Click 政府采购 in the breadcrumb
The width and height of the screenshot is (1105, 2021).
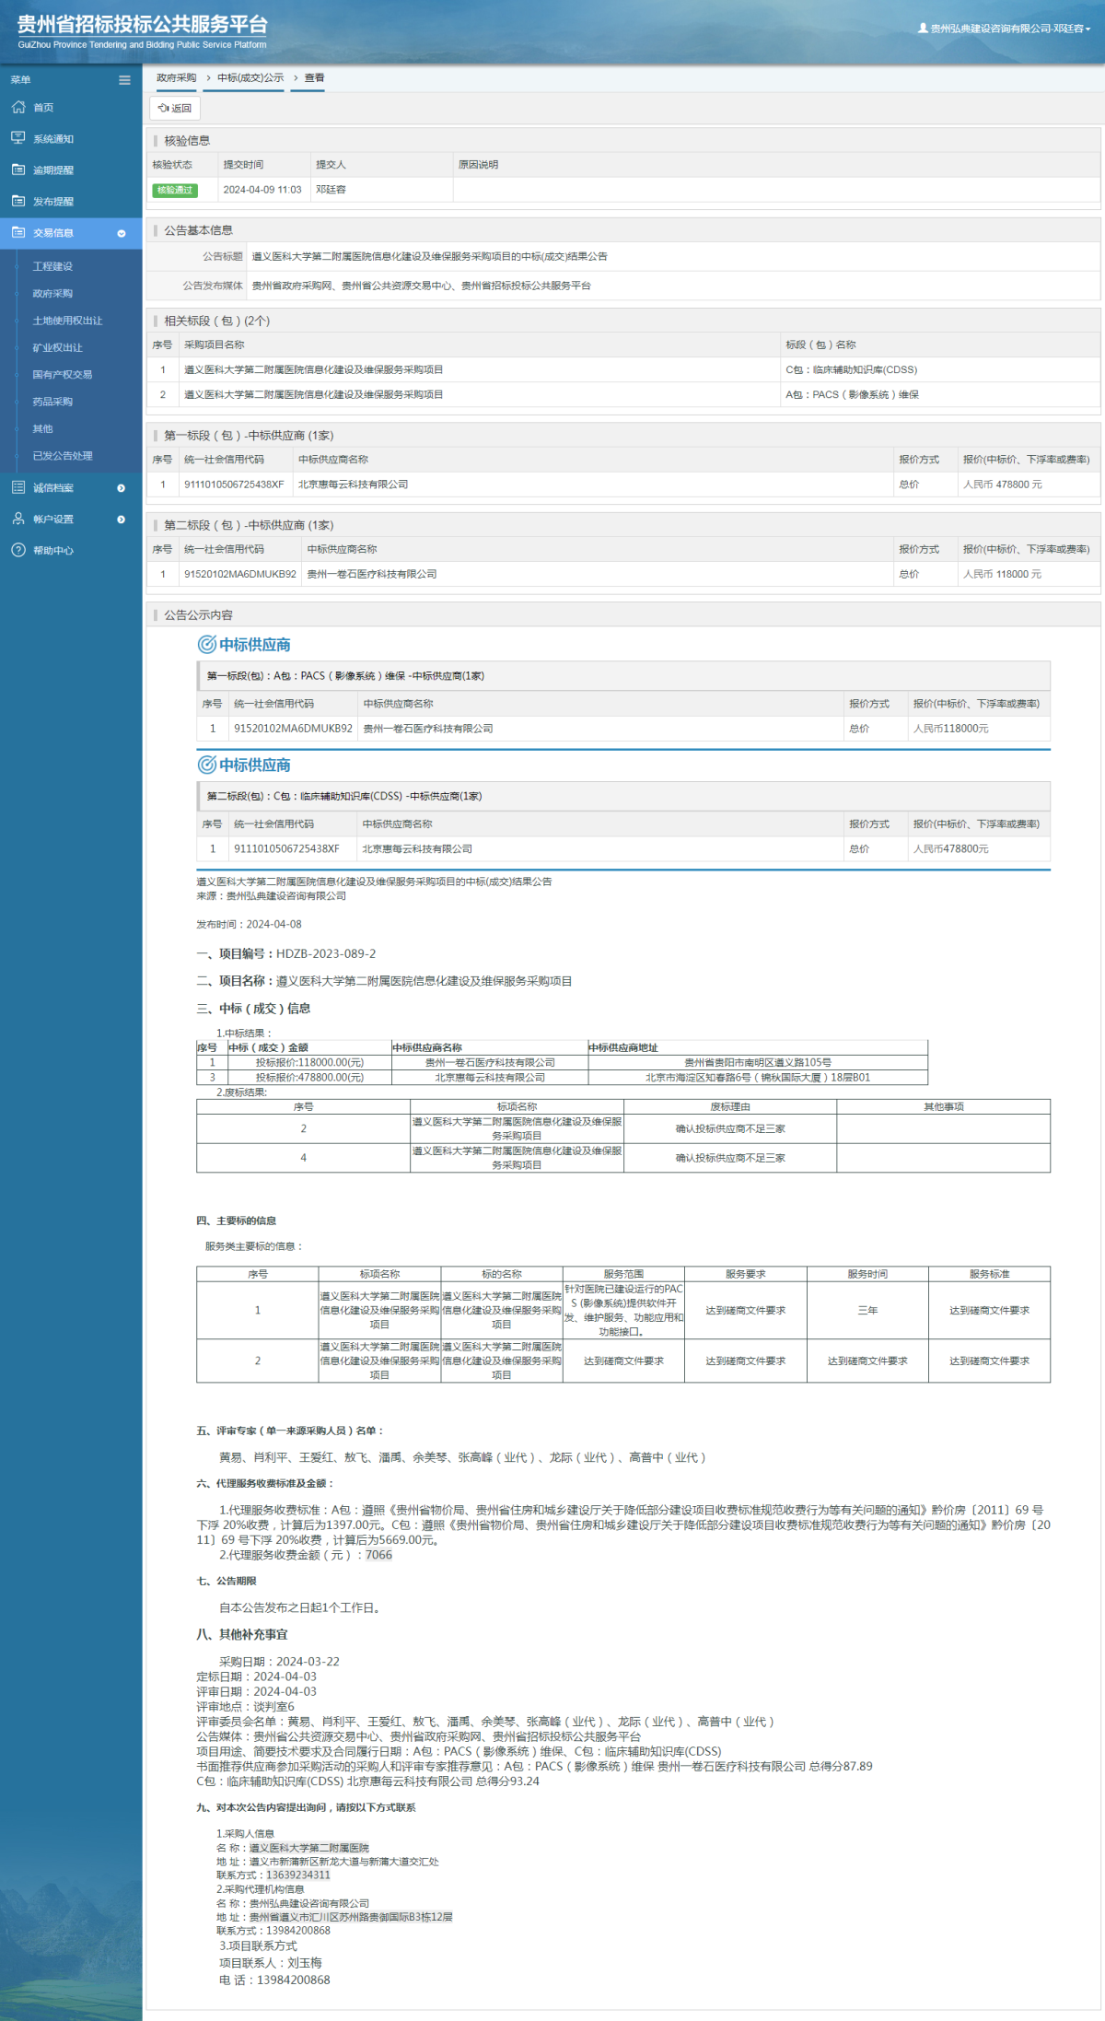(x=176, y=77)
